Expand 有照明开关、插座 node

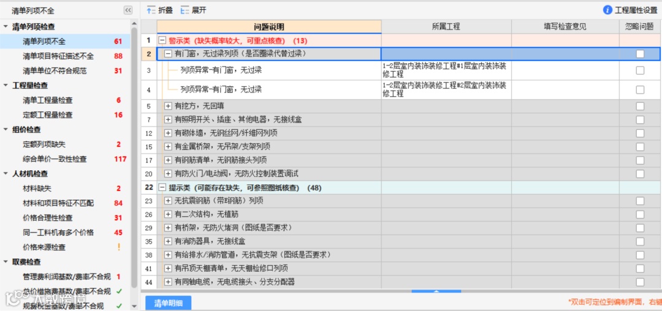point(167,119)
